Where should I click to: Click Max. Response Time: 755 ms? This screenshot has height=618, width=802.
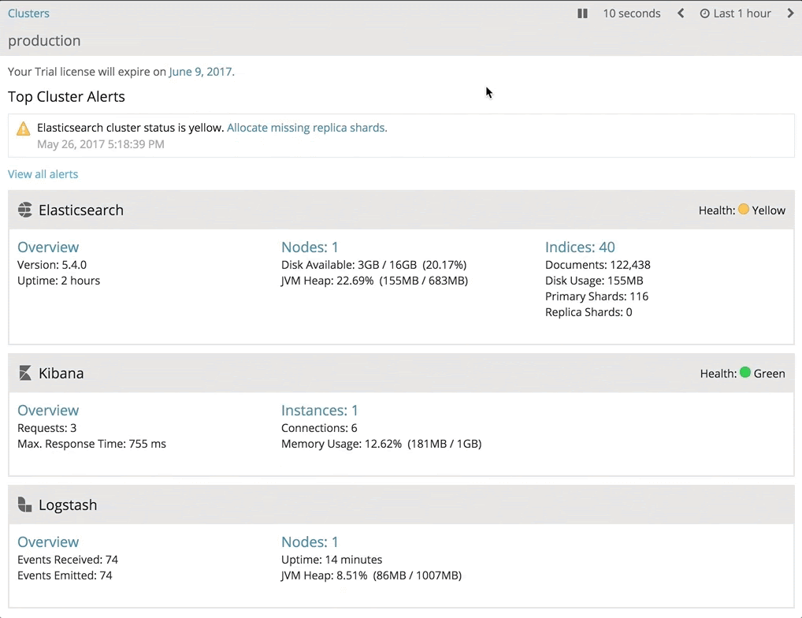91,444
